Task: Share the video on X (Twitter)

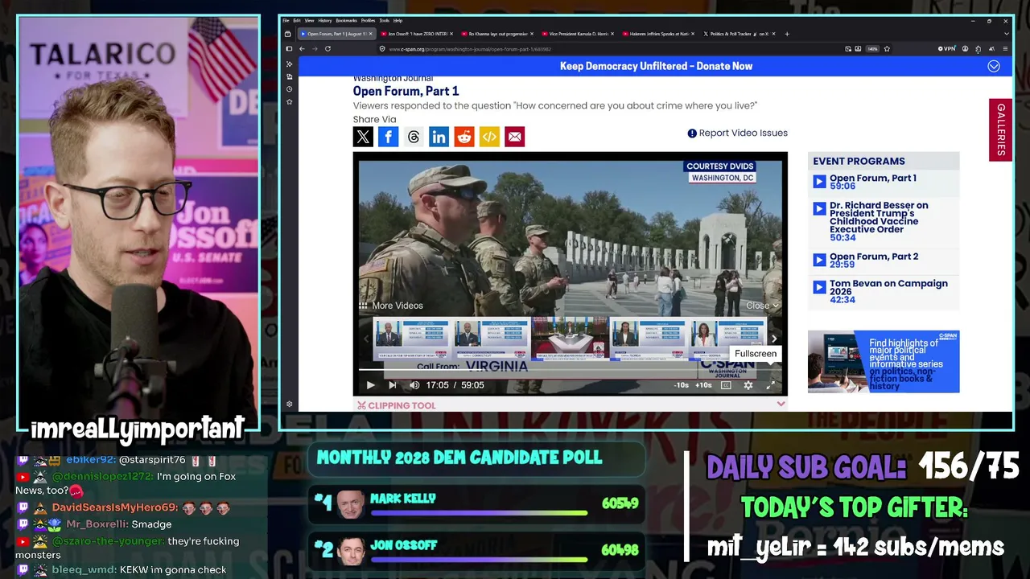Action: (x=363, y=137)
